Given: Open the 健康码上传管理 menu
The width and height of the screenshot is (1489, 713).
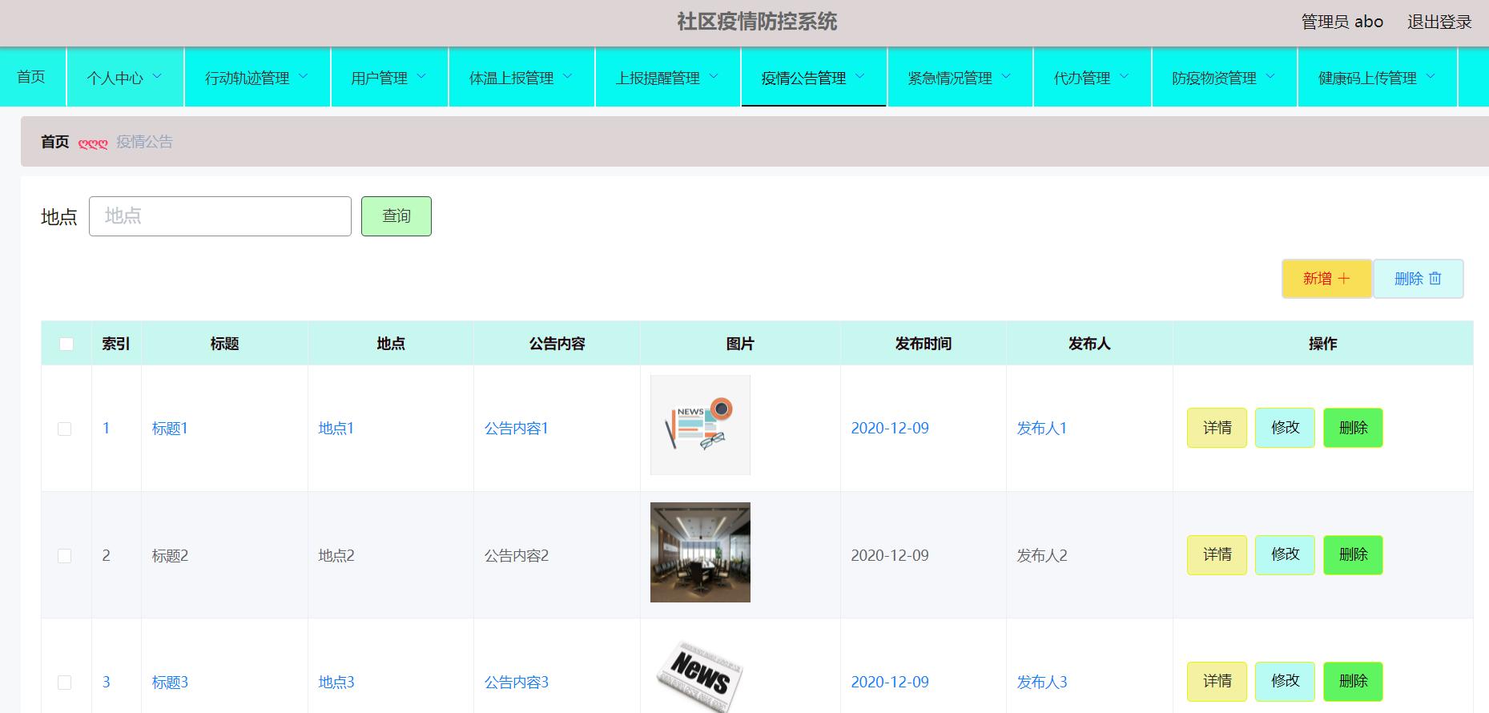Looking at the screenshot, I should point(1377,77).
